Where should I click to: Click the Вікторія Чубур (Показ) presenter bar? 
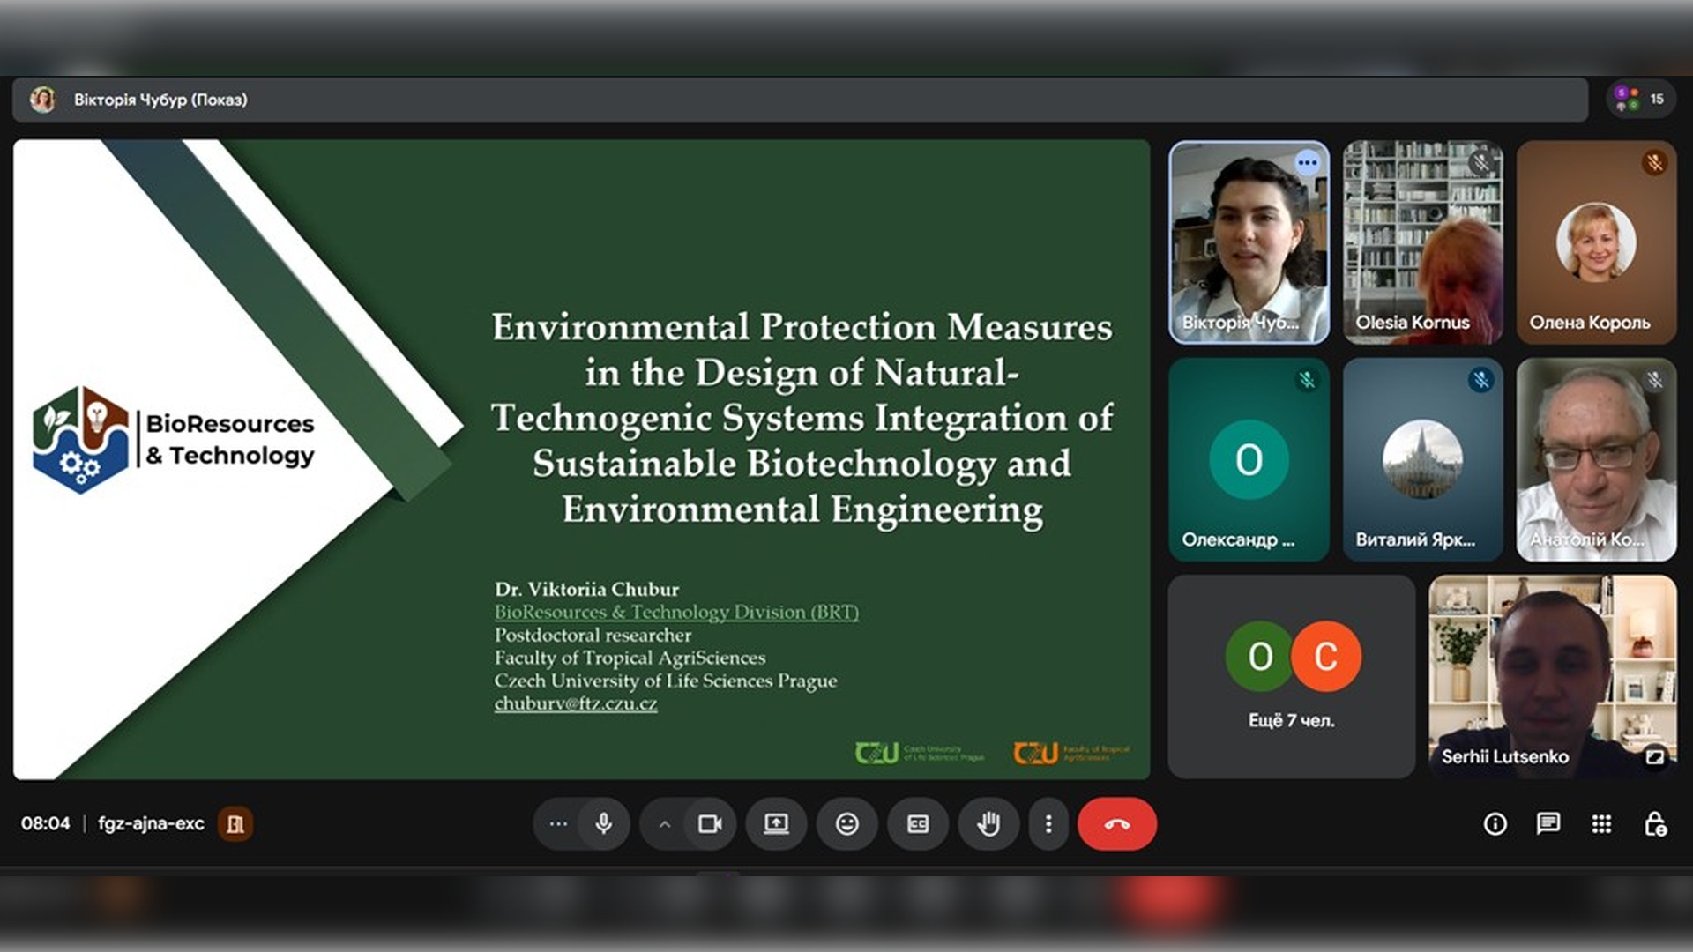[x=160, y=100]
